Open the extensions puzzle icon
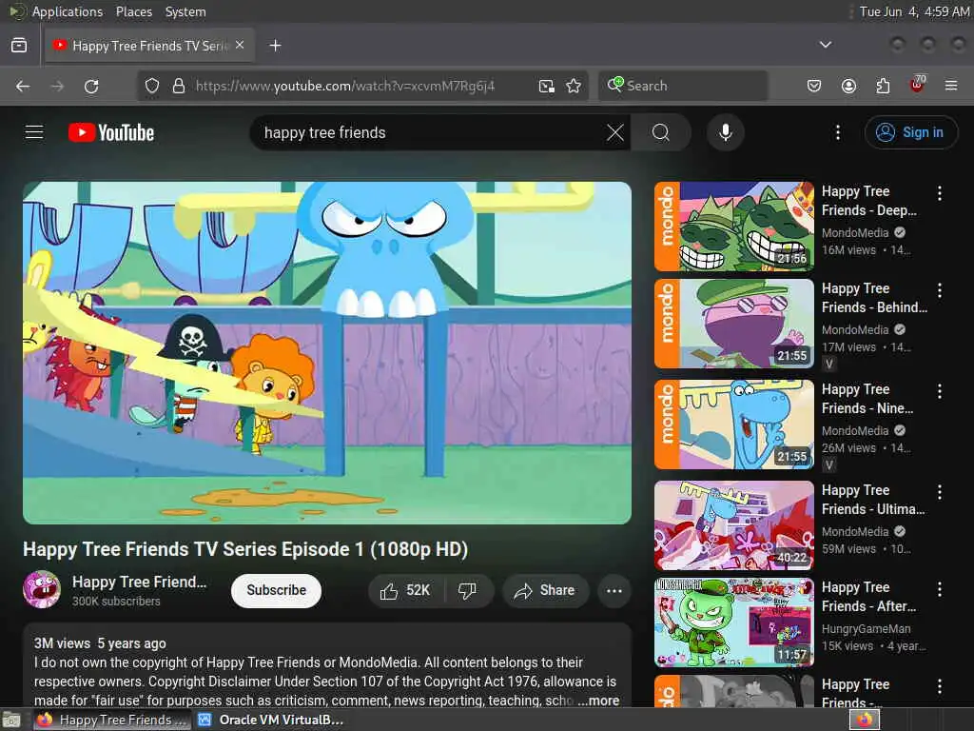 click(883, 86)
